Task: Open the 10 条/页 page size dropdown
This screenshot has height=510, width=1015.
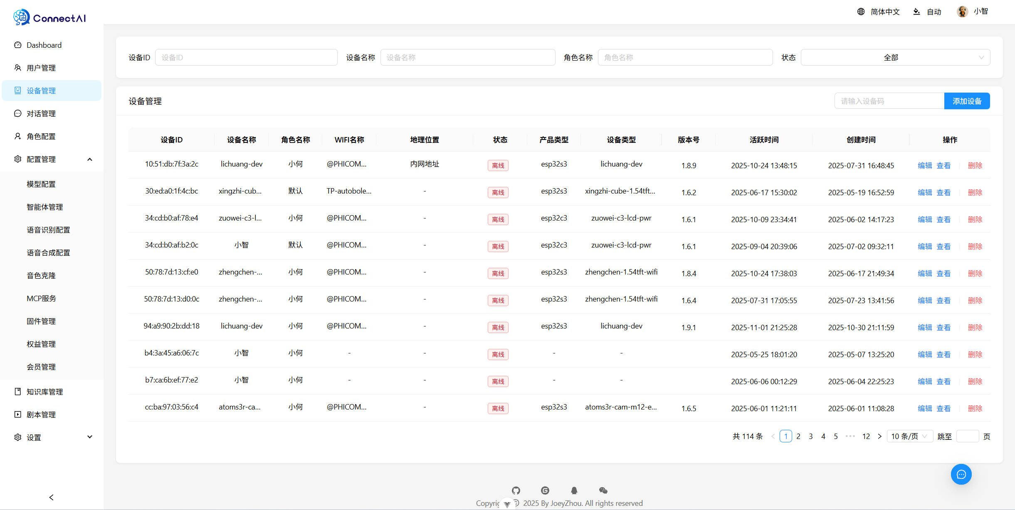Action: pyautogui.click(x=909, y=436)
